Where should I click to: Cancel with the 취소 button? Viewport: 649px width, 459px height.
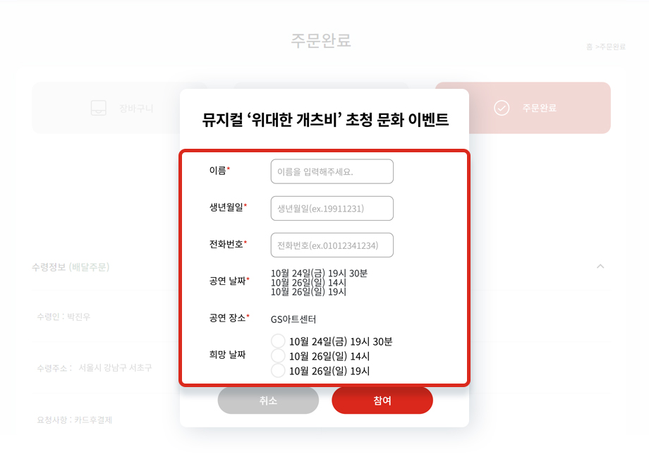click(x=268, y=400)
